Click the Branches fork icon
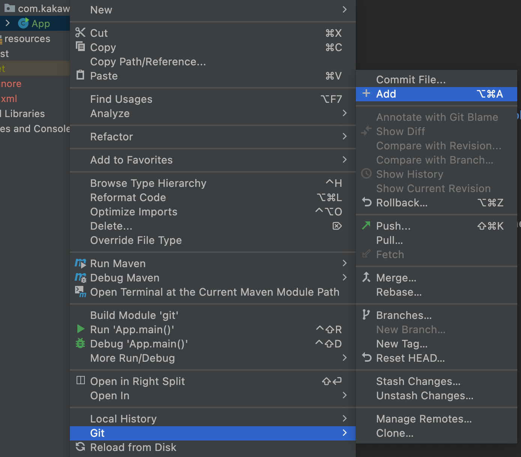The image size is (521, 457). click(x=366, y=315)
